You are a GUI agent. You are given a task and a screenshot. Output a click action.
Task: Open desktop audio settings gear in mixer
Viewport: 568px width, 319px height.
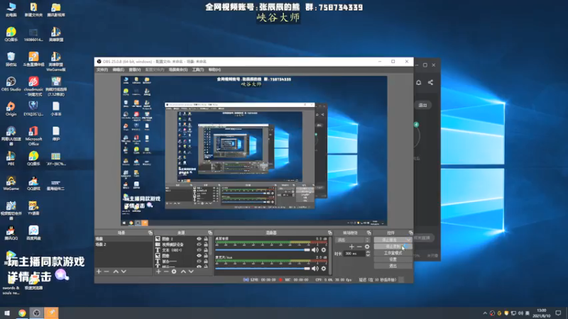click(x=324, y=250)
